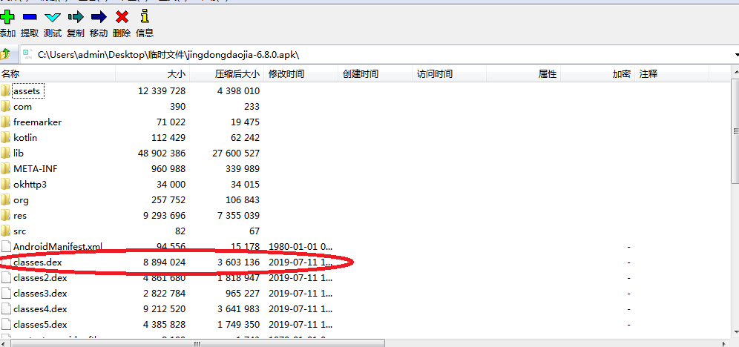This screenshot has height=347, width=739.
Task: Select the okhttp3 folder icon
Action: click(6, 184)
